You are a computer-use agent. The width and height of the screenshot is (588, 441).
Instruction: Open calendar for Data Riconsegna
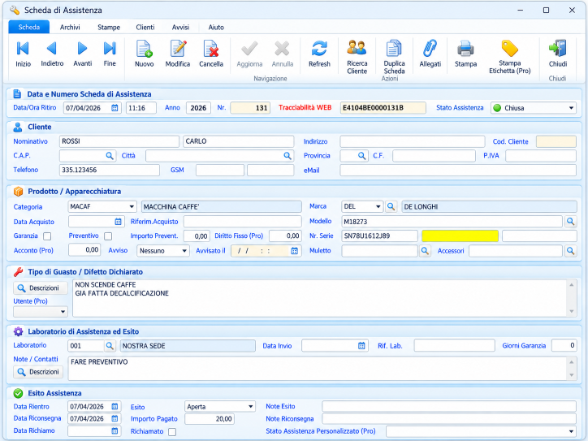click(115, 418)
